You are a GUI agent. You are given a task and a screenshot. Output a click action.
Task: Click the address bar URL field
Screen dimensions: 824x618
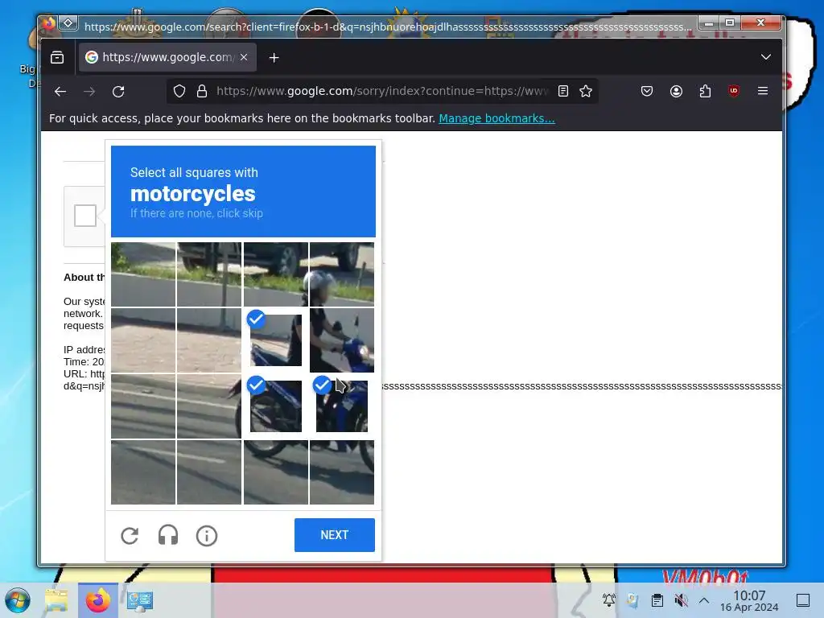(x=382, y=92)
